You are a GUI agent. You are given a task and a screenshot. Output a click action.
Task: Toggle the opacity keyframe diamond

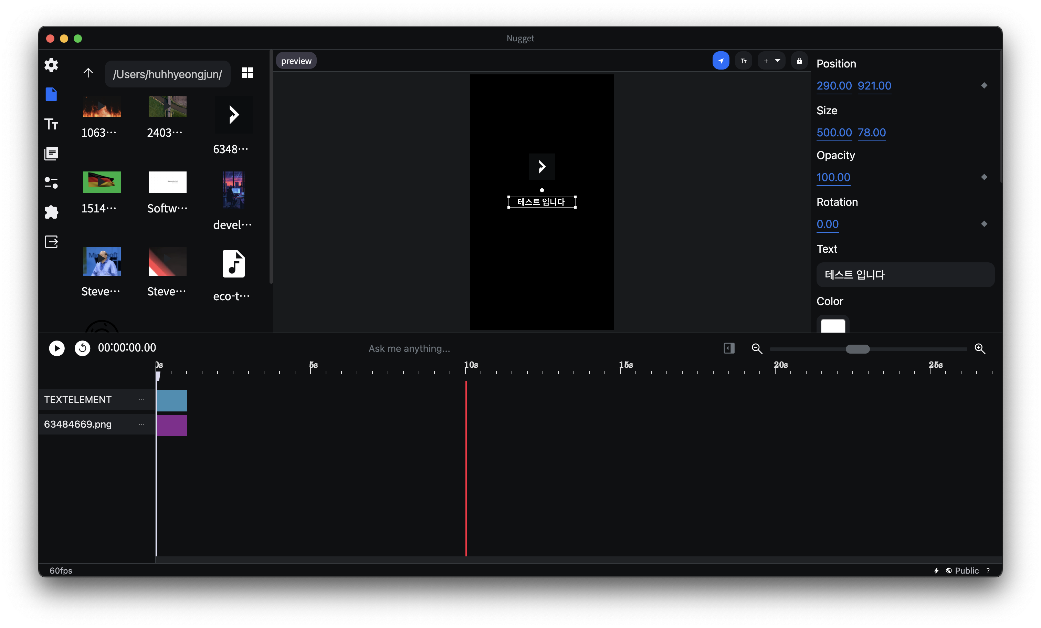pos(984,177)
